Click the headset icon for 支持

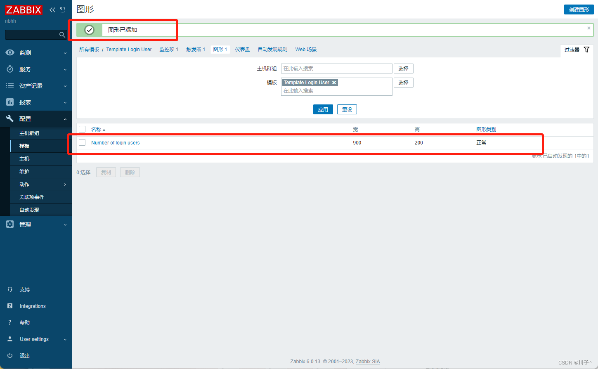10,289
